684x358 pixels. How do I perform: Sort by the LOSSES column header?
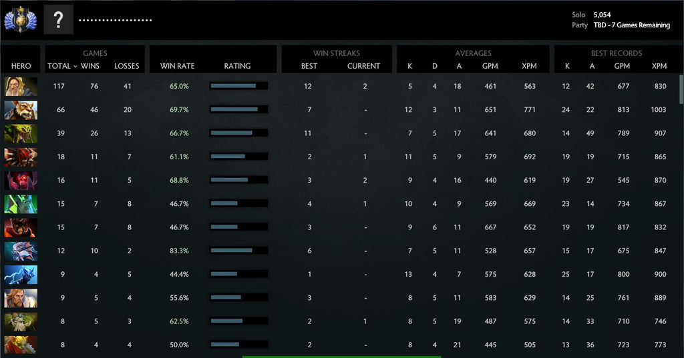(126, 66)
